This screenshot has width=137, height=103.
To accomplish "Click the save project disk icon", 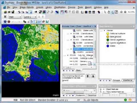I will [13, 12].
